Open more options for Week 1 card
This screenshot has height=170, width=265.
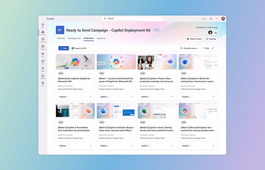pyautogui.click(x=131, y=97)
